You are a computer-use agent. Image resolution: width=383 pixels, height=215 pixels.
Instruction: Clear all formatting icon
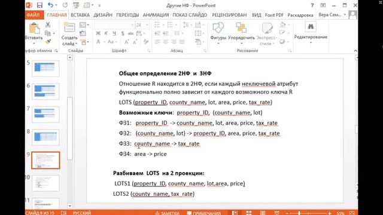pos(146,42)
